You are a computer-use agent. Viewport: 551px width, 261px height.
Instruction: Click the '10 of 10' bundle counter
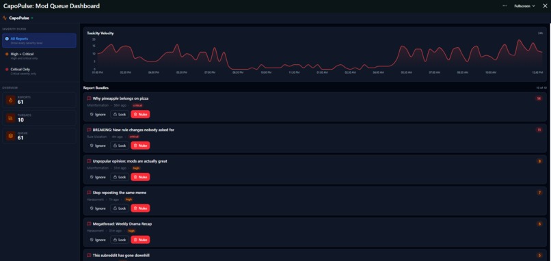coord(541,87)
